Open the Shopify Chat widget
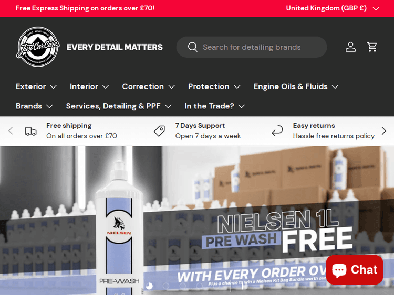This screenshot has height=295, width=394. pyautogui.click(x=355, y=270)
